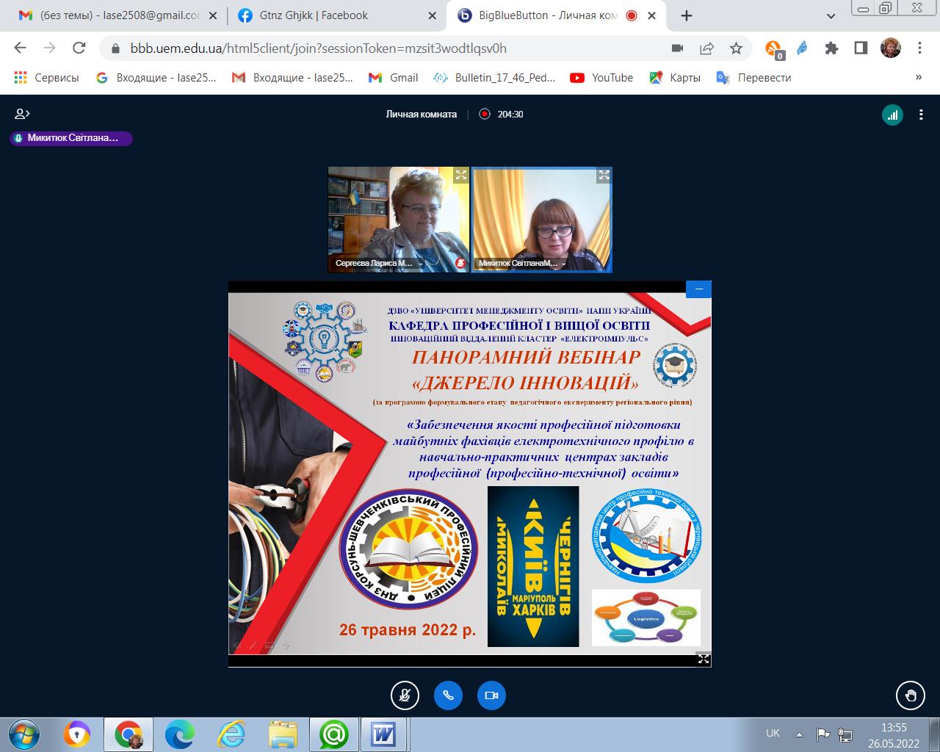Open the blue feather extension
940x752 pixels.
click(x=803, y=48)
